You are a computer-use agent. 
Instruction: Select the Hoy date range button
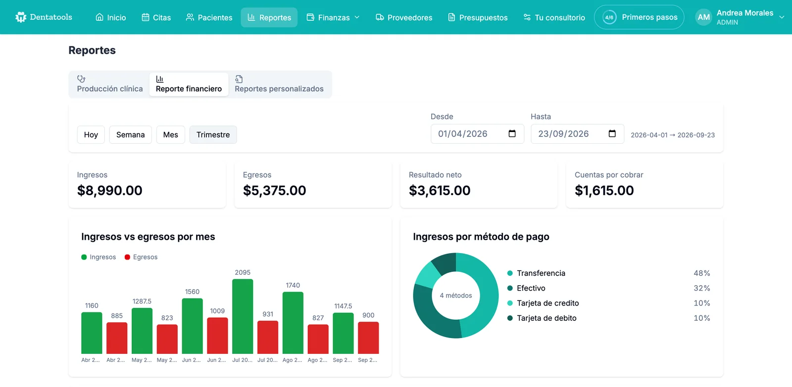point(91,135)
